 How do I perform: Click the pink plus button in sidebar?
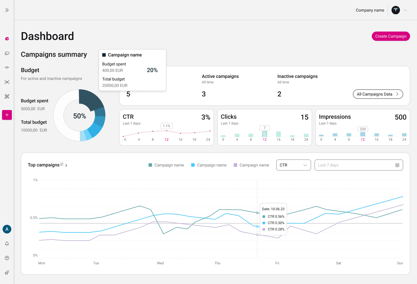pyautogui.click(x=7, y=115)
